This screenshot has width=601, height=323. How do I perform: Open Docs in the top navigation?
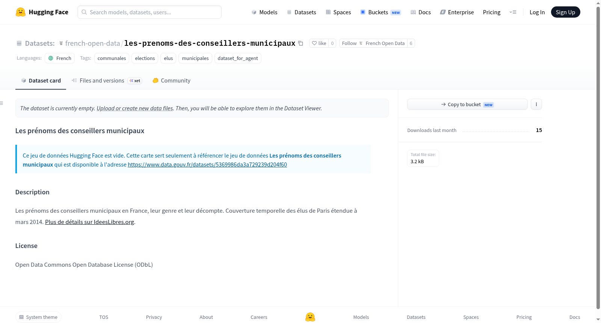(421, 12)
